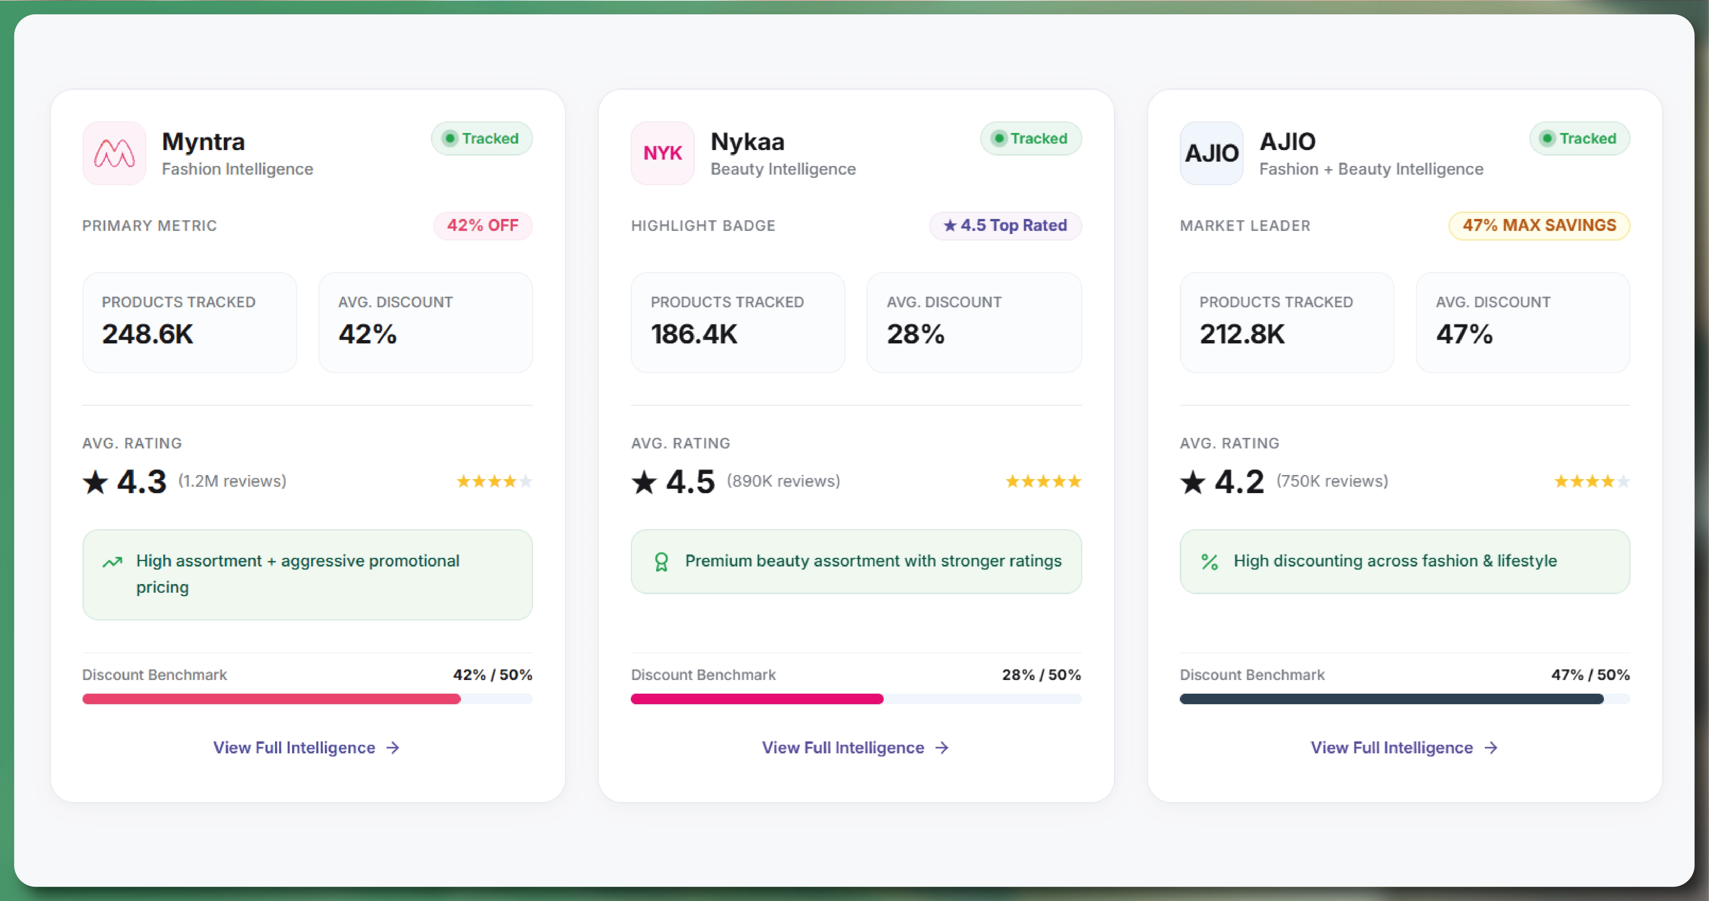Click the arrow icon after AJIO's View Full Intelligence

(x=1491, y=748)
